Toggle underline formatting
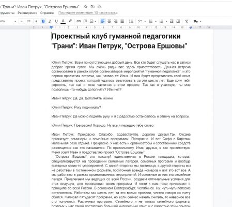This screenshot has width=232, height=207. pos(56,21)
